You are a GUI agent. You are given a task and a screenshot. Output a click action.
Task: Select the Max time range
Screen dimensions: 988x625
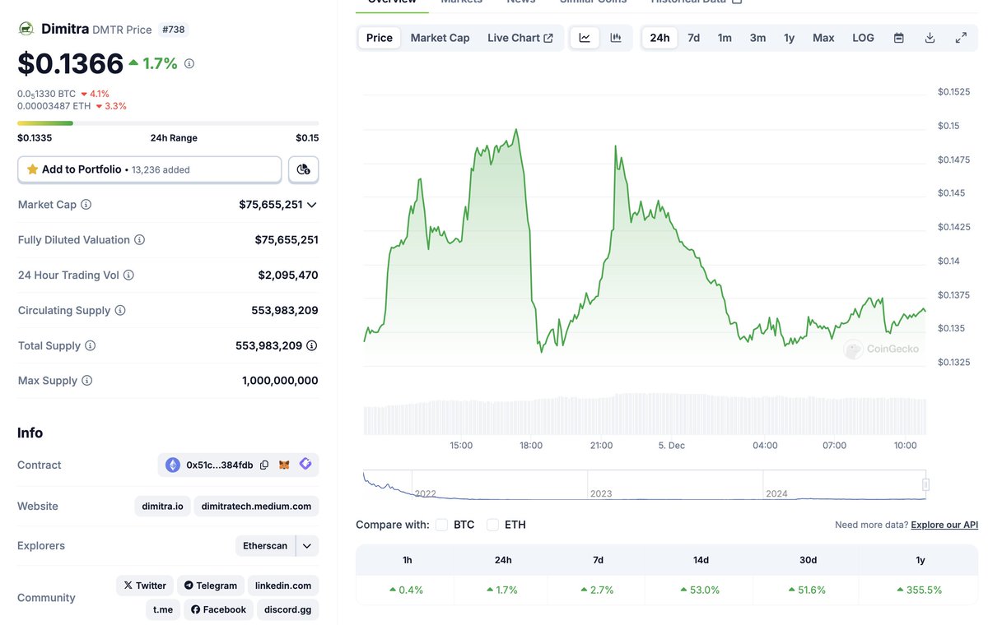point(823,38)
